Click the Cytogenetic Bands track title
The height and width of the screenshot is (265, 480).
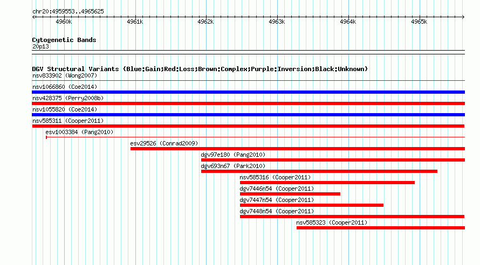click(x=64, y=40)
